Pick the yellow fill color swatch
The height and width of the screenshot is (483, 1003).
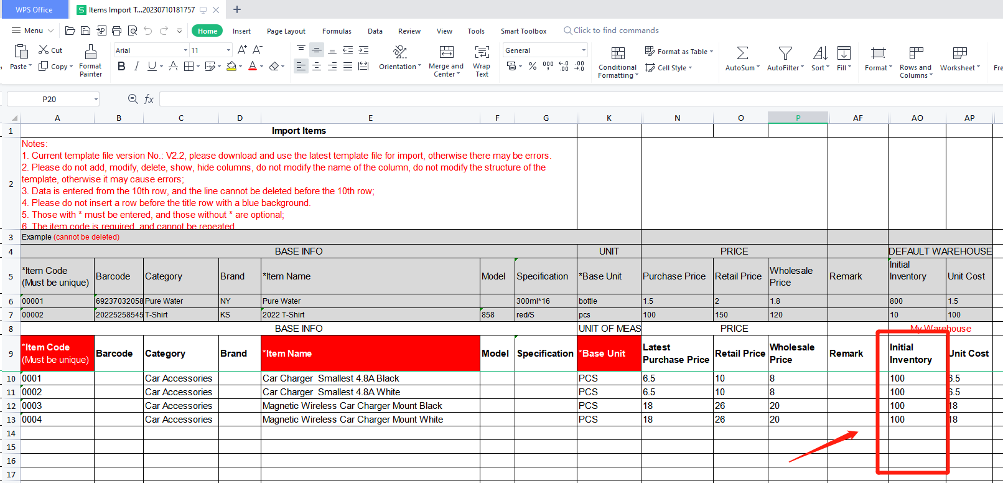coord(231,66)
